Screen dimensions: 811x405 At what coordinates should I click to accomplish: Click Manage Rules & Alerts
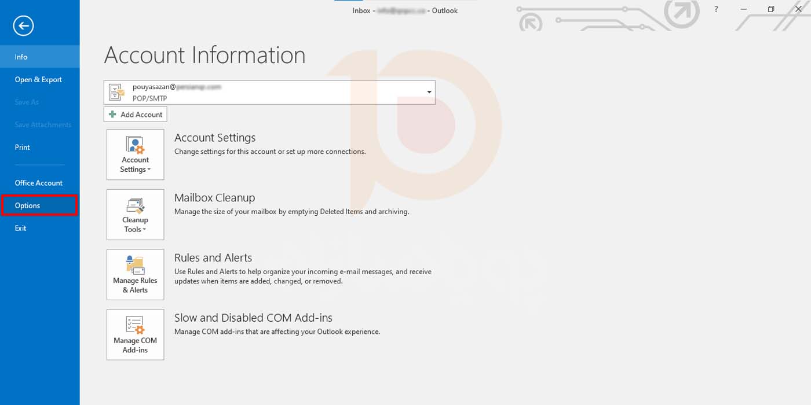tap(135, 275)
